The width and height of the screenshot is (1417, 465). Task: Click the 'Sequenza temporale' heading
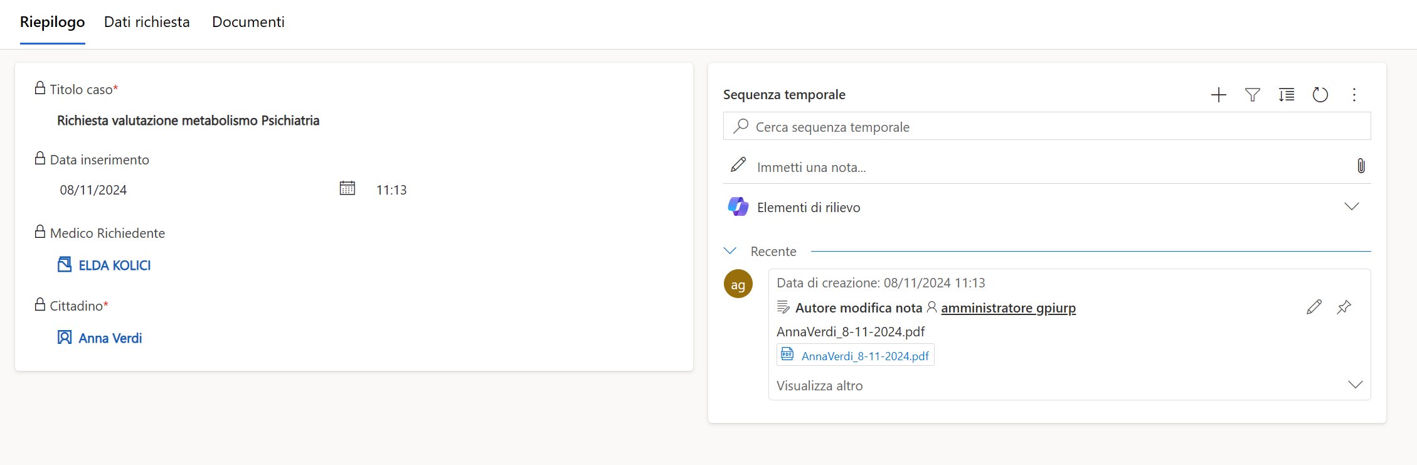[x=784, y=95]
